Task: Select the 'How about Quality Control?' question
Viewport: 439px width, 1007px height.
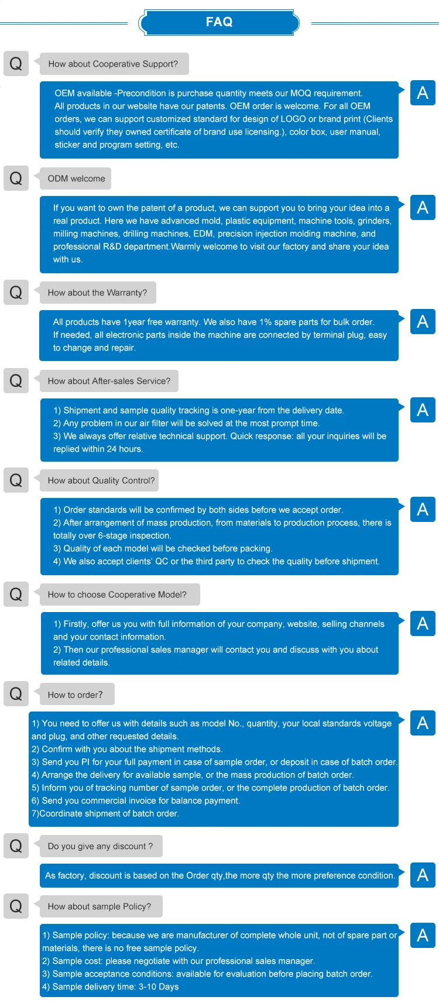Action: [101, 480]
